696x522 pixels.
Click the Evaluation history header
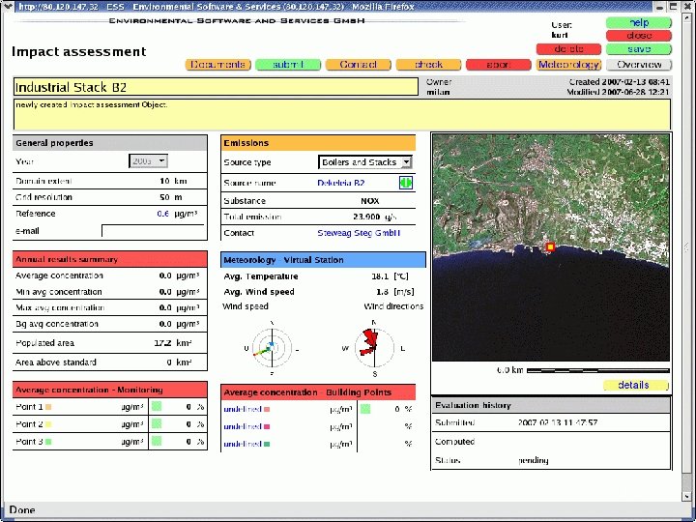(551, 405)
